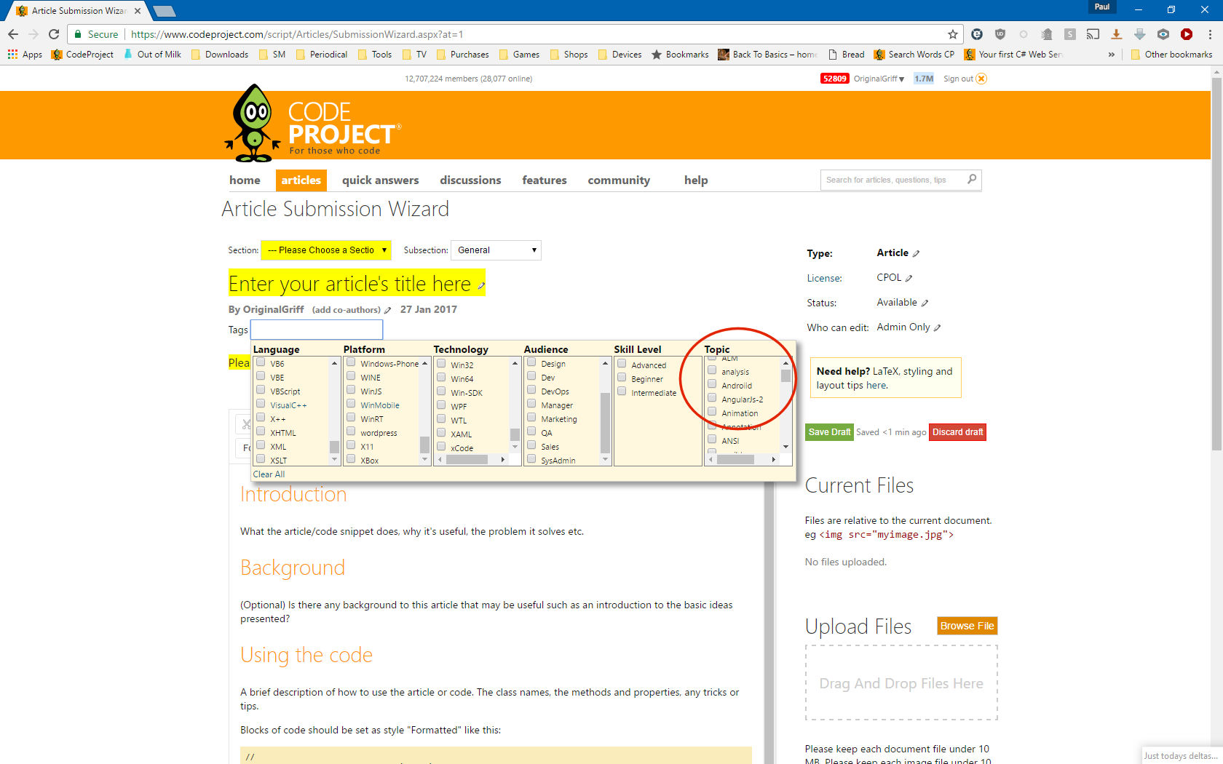The width and height of the screenshot is (1223, 764).
Task: Click the Save Draft button
Action: tap(829, 432)
